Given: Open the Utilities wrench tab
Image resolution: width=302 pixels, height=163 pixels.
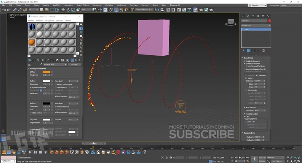Looking at the screenshot, I should 268,16.
